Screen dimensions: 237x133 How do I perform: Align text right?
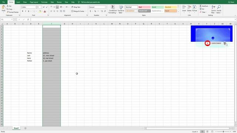[x=57, y=11]
